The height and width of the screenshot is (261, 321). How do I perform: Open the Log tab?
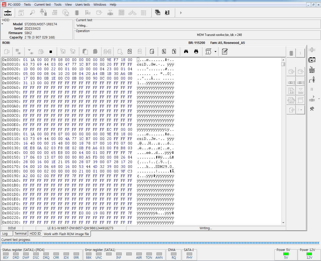point(5,234)
